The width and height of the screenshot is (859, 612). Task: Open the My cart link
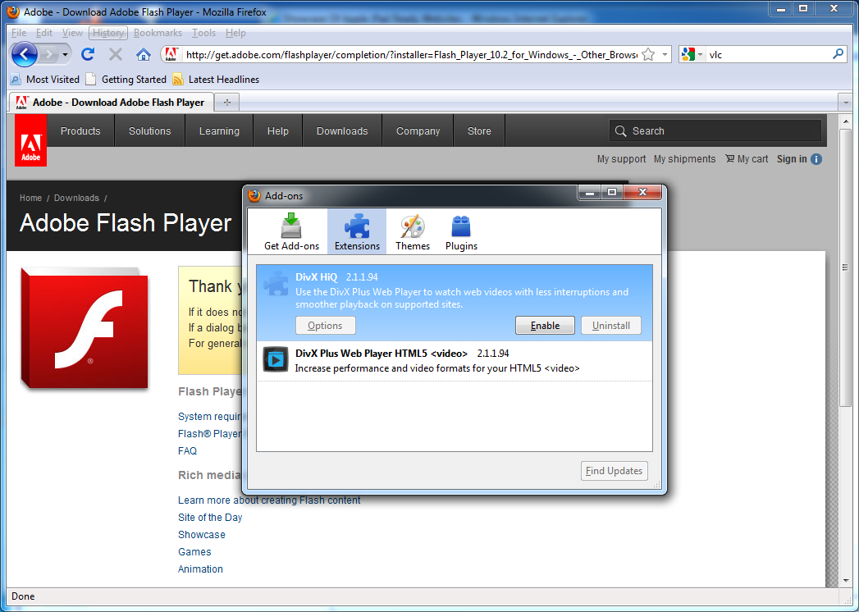pos(747,159)
